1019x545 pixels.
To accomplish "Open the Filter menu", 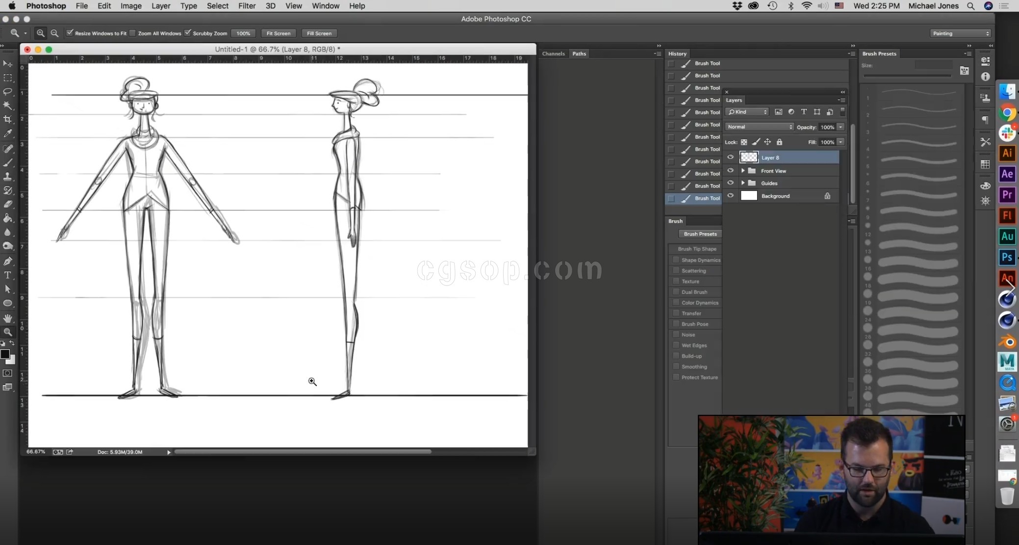I will pyautogui.click(x=247, y=6).
